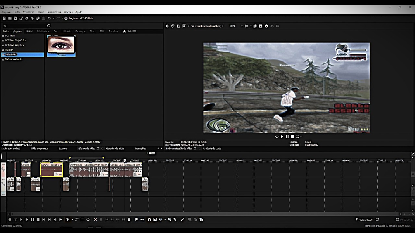The height and width of the screenshot is (233, 415).
Task: Switch to the Transições tab
Action: click(140, 149)
